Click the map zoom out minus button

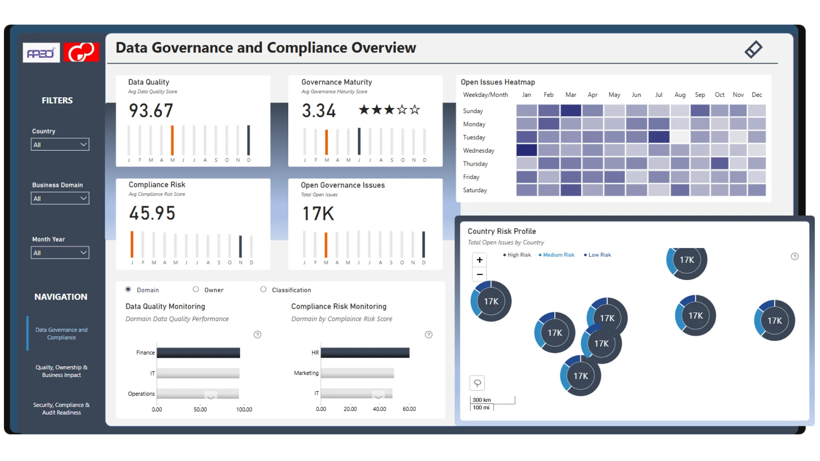click(480, 274)
